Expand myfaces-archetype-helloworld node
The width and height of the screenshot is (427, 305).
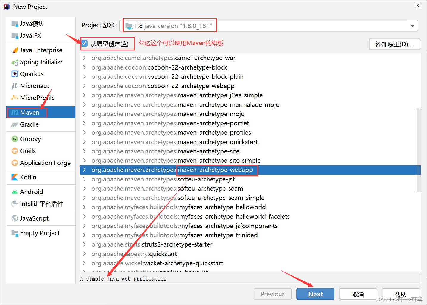click(x=85, y=207)
